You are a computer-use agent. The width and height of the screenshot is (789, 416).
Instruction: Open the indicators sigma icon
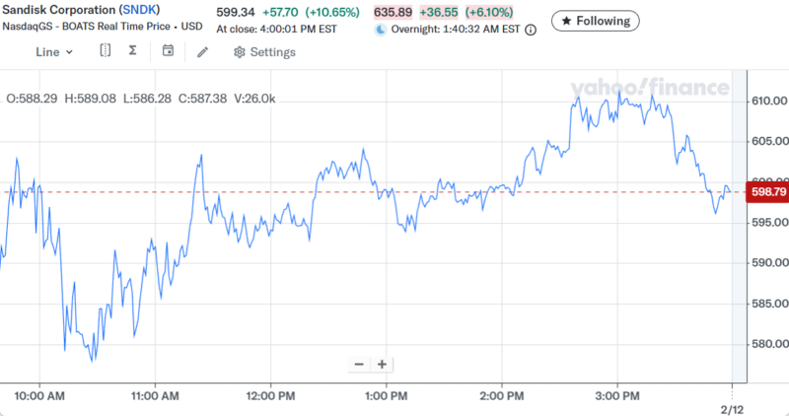tap(132, 51)
